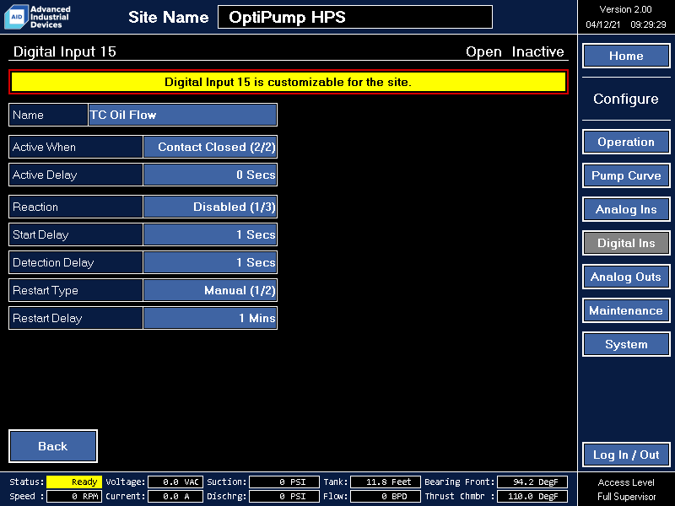Click the Ready status indicator
The width and height of the screenshot is (675, 506).
tap(74, 482)
